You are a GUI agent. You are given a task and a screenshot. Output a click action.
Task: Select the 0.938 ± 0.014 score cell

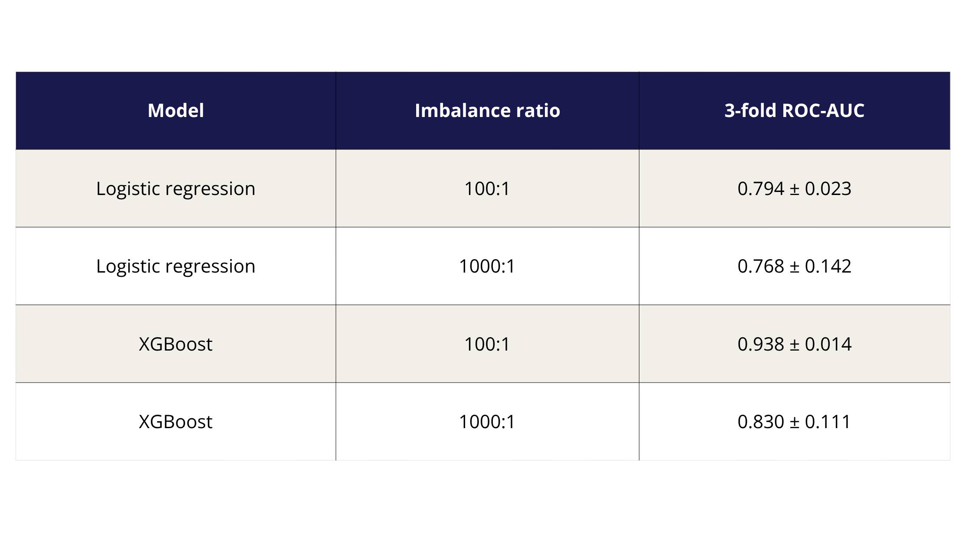pos(794,344)
